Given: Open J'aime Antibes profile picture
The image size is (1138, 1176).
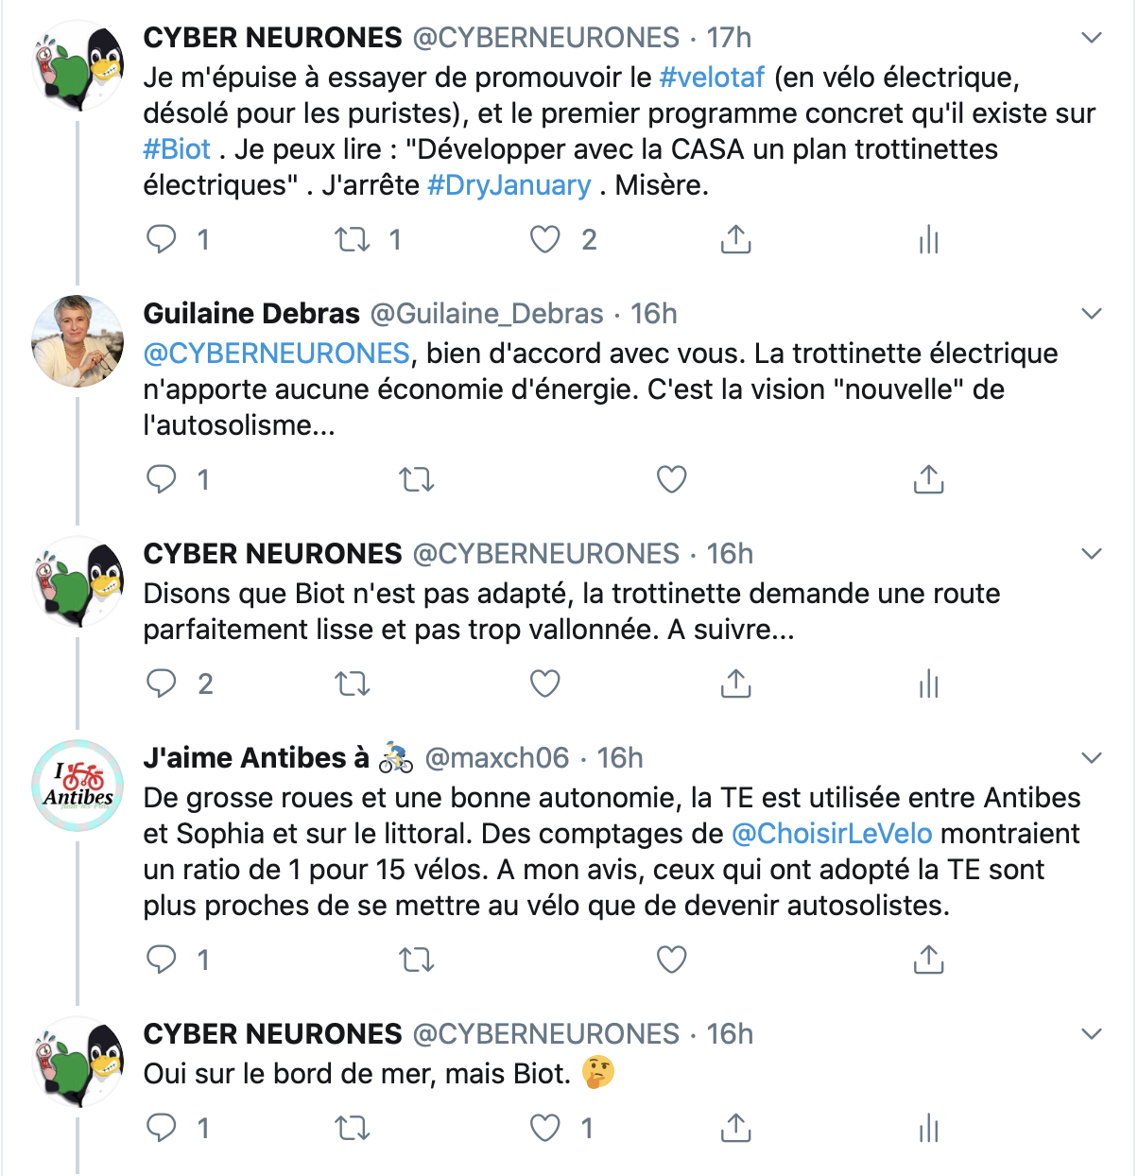Looking at the screenshot, I should tap(78, 786).
